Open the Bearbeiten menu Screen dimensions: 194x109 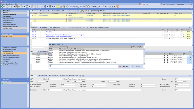(10, 4)
